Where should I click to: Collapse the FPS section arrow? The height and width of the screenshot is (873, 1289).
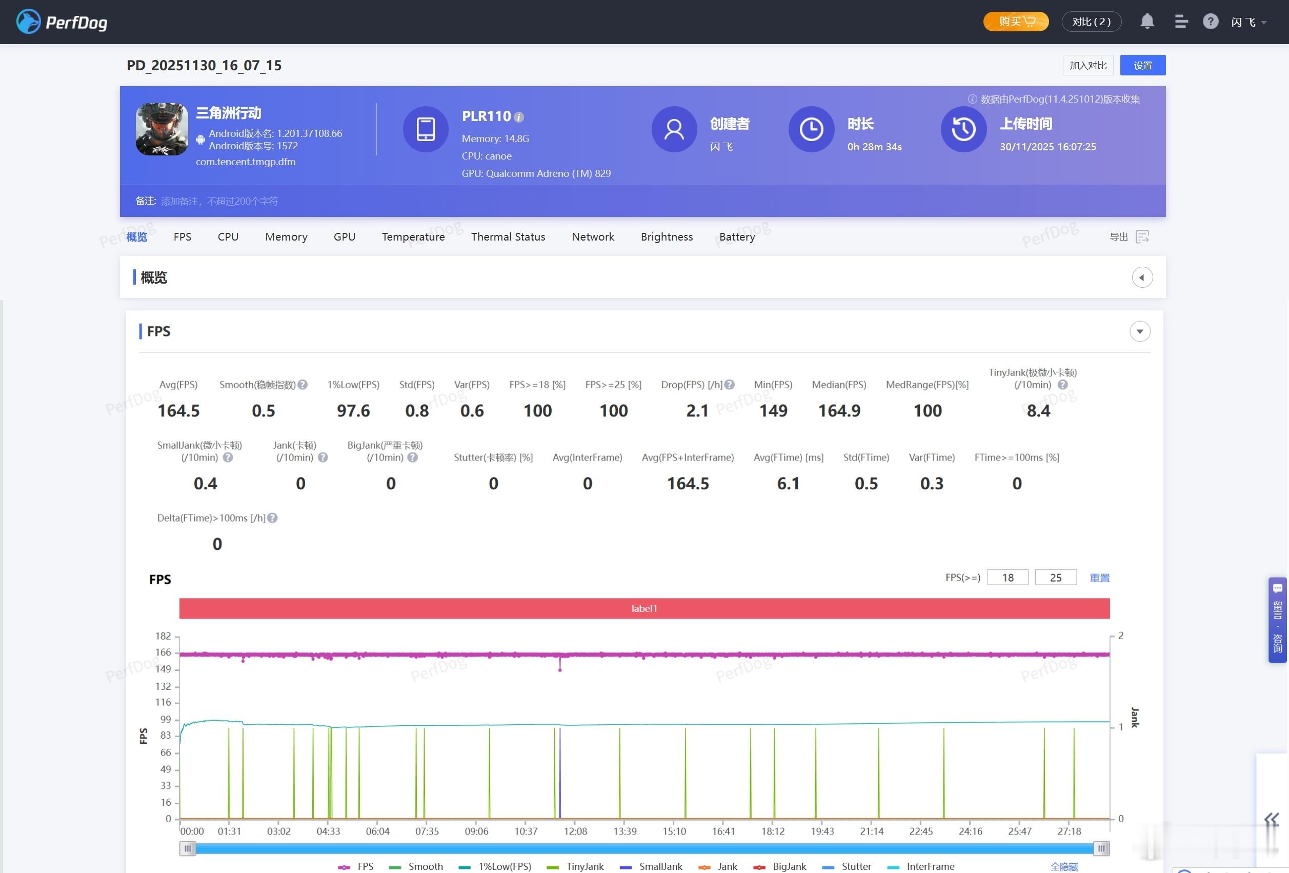(1139, 331)
